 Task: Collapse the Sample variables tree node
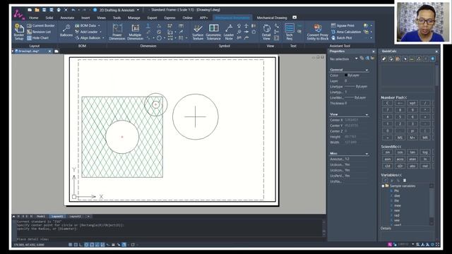383,186
